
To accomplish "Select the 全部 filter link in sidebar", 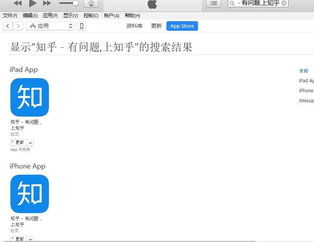I will [x=303, y=71].
